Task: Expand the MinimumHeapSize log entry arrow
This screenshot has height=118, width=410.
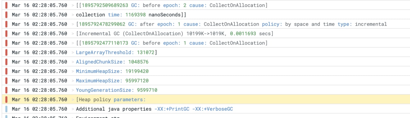Action: [x=72, y=71]
